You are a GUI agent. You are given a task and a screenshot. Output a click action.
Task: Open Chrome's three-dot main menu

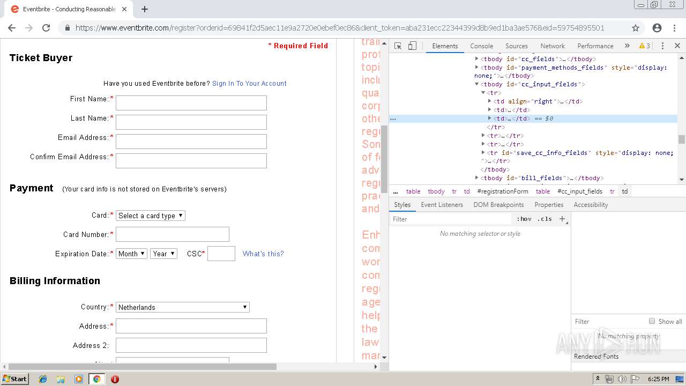point(676,28)
